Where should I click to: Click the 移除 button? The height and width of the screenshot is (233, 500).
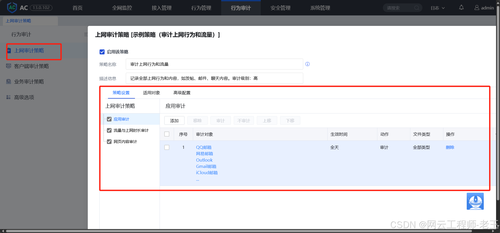pos(197,121)
